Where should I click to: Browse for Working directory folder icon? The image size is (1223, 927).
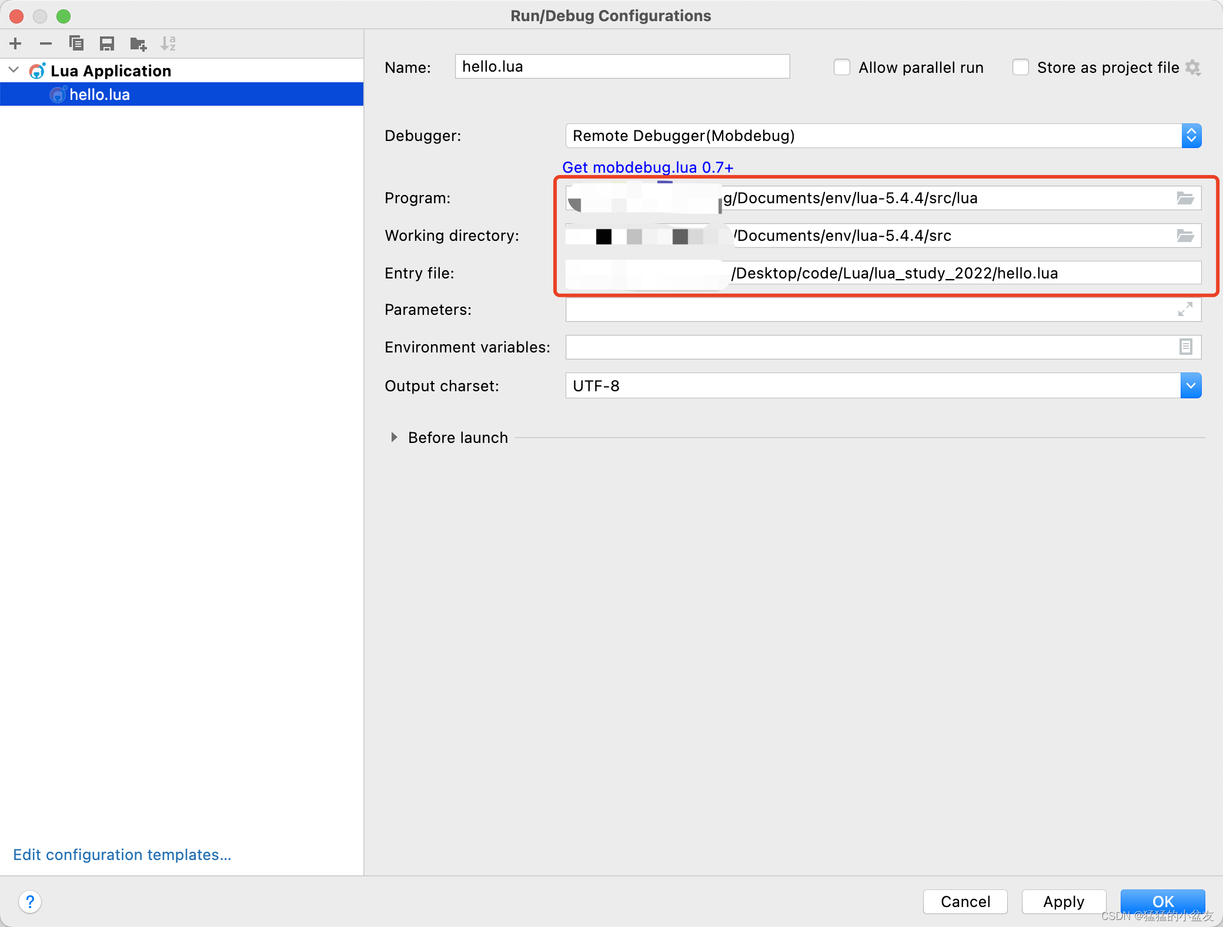pos(1185,236)
